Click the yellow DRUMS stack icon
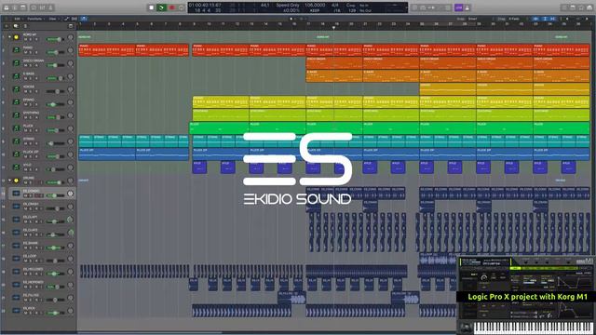This screenshot has height=335, width=596. pos(16,181)
